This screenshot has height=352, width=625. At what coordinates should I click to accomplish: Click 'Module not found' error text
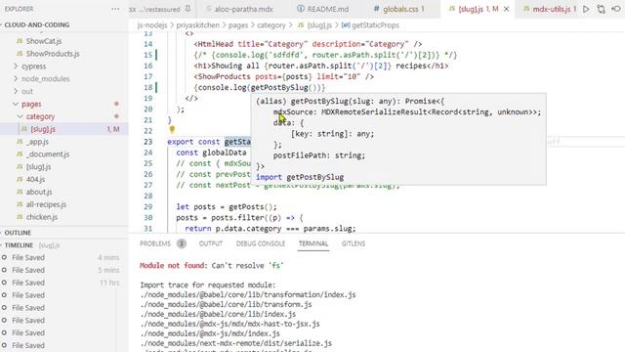174,266
